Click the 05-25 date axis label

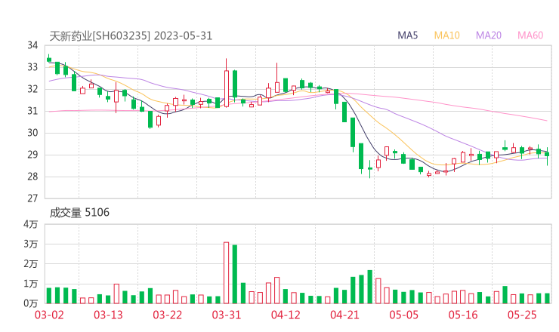[x=522, y=315]
